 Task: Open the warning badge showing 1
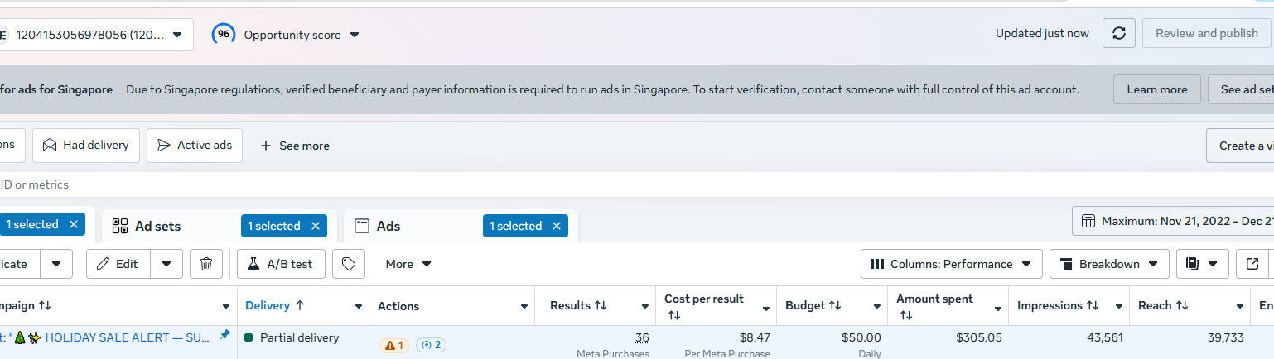pos(394,345)
